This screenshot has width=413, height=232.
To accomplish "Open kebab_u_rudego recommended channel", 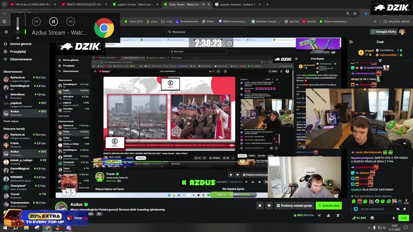I will [x=25, y=162].
